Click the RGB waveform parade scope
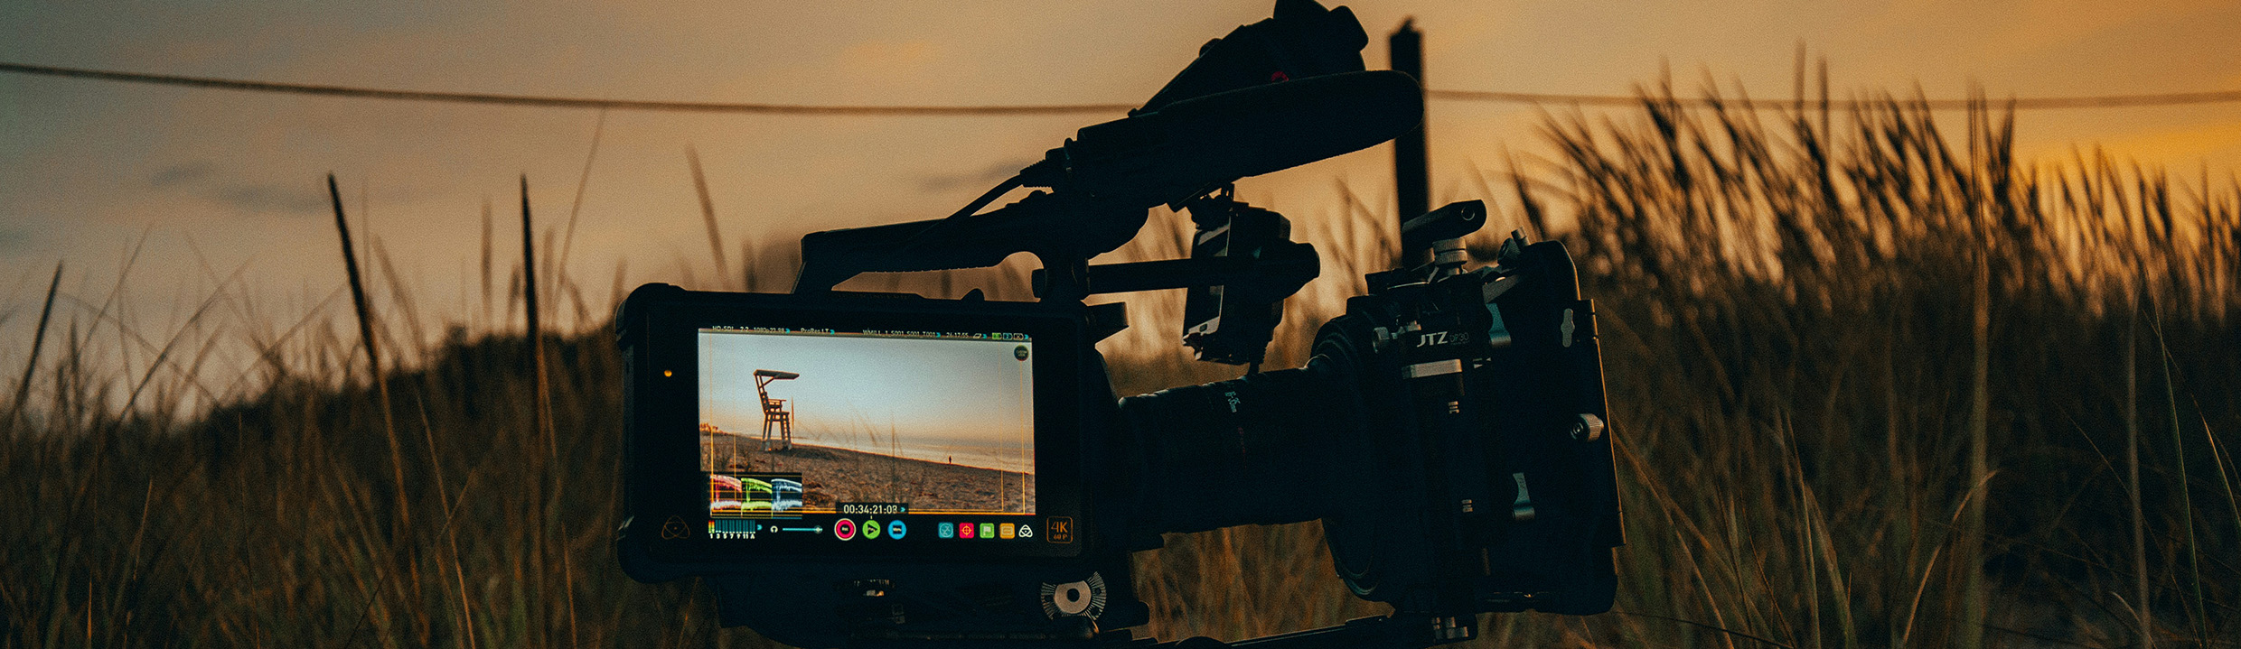 755,494
